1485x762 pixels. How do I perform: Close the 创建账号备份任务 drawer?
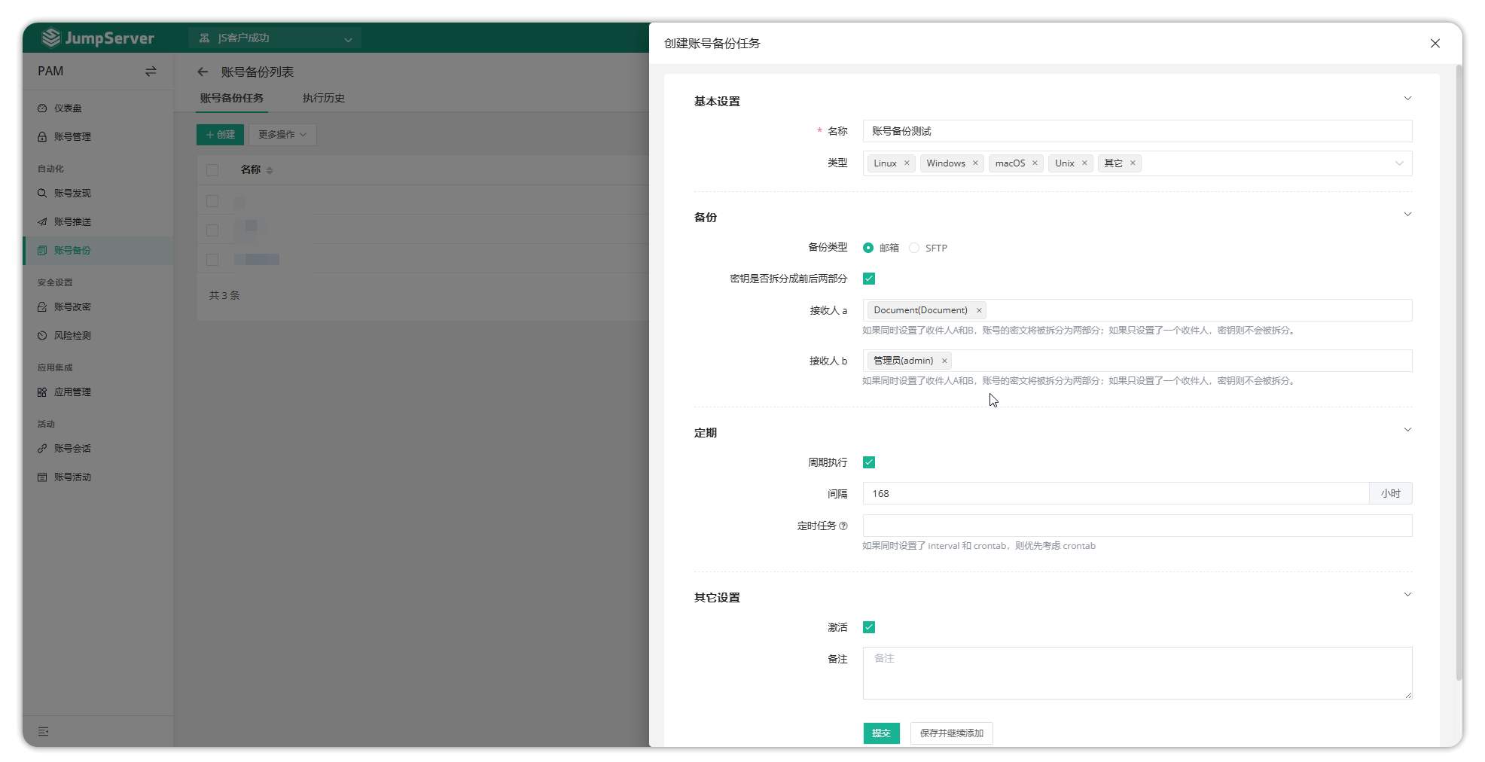coord(1435,44)
